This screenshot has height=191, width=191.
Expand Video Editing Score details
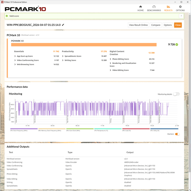tap(110, 70)
